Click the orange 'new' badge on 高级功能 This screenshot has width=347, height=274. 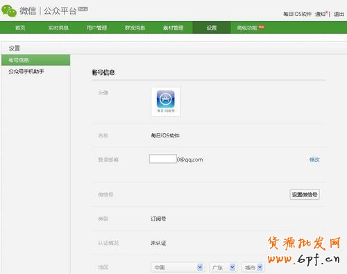point(262,27)
